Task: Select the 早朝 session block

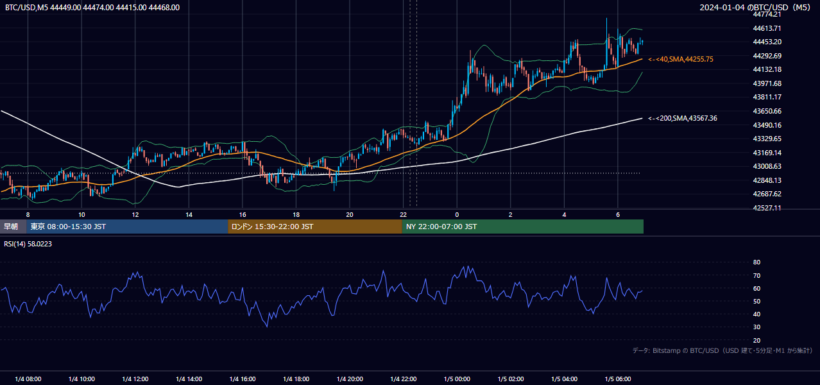Action: coord(13,227)
